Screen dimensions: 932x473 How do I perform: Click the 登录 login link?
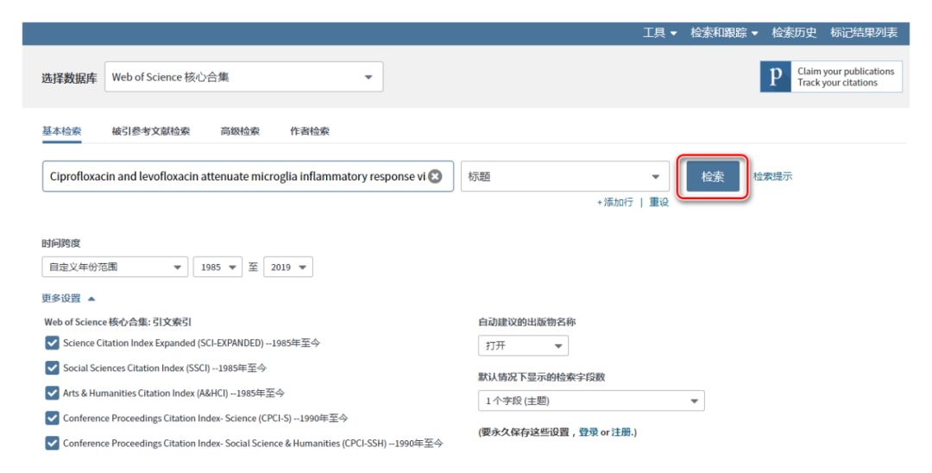(589, 432)
